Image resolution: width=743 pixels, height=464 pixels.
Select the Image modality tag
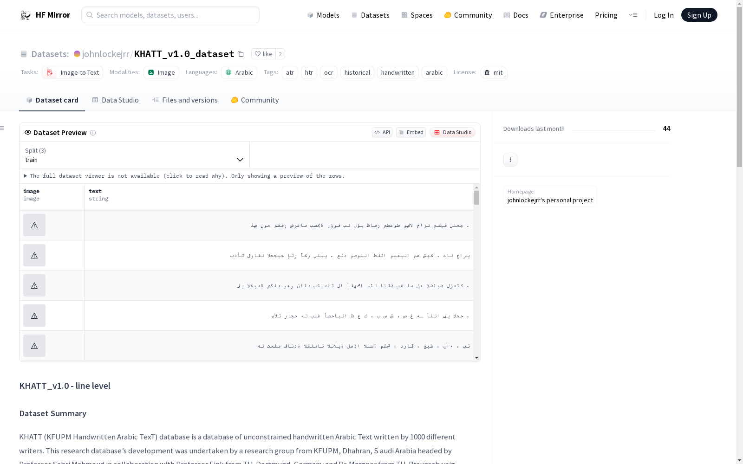point(161,72)
